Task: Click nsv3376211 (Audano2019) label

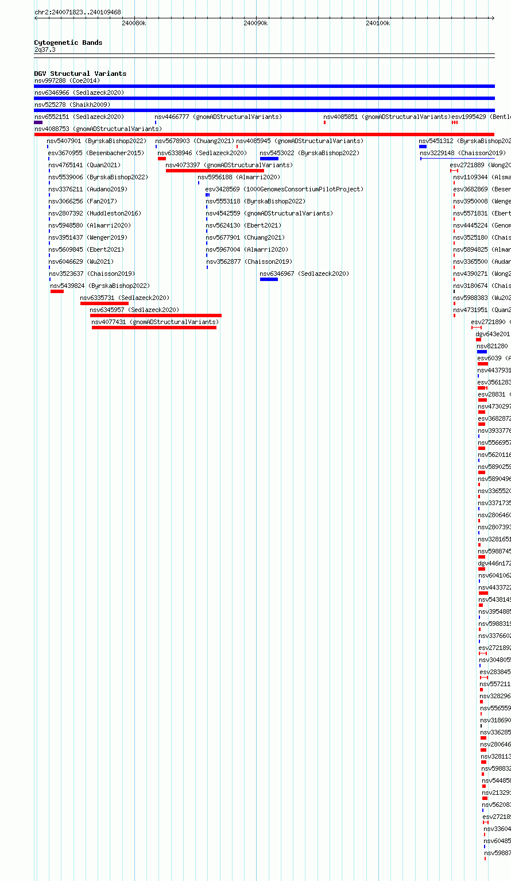Action: [88, 189]
